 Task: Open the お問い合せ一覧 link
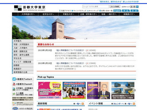click(106, 11)
